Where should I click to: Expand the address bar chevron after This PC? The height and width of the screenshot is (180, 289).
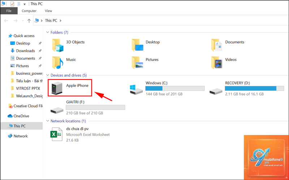click(x=60, y=21)
